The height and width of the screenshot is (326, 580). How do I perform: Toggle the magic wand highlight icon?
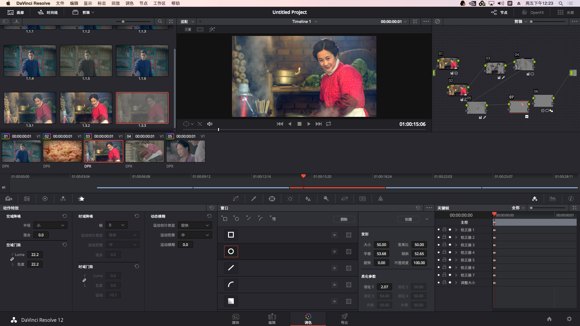[x=212, y=29]
